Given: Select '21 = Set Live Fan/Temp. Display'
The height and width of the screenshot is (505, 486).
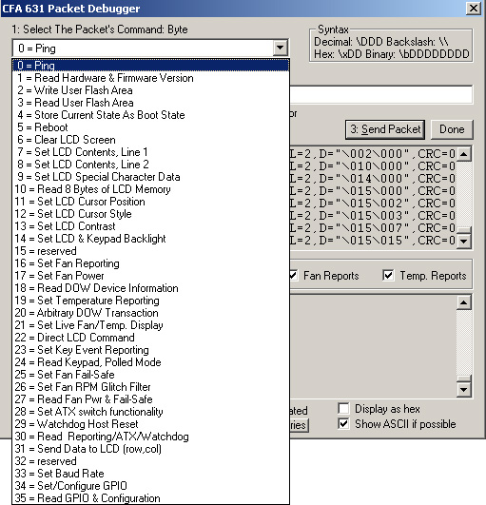Looking at the screenshot, I should pyautogui.click(x=150, y=325).
